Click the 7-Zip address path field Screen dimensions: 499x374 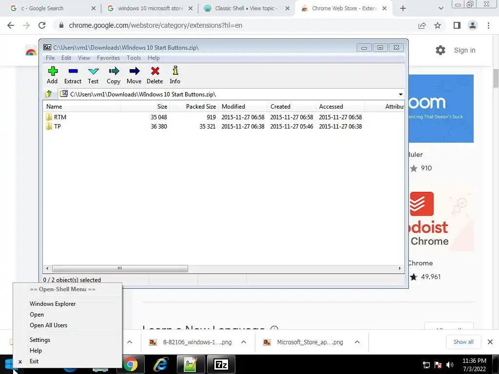coord(229,94)
